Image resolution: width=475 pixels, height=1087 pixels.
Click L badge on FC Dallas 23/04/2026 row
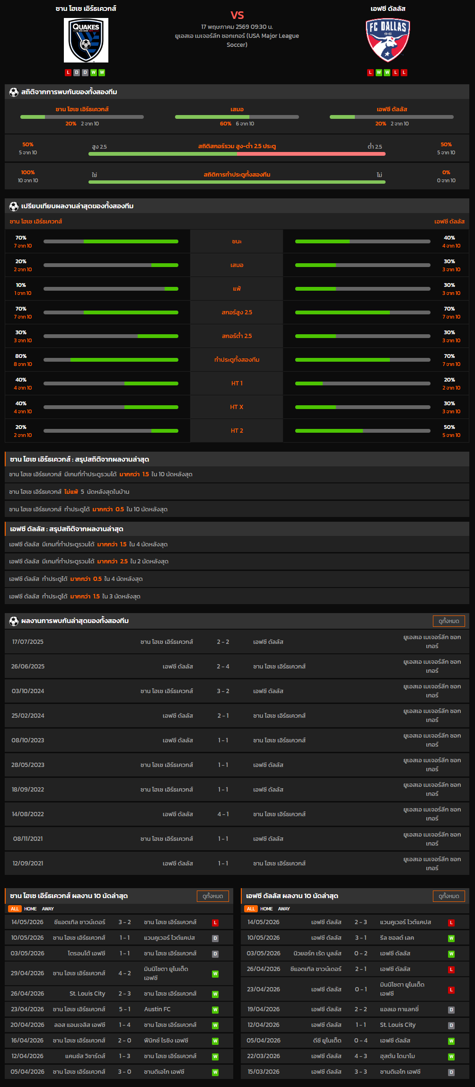[451, 990]
